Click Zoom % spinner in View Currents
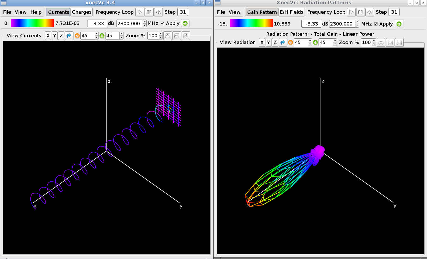The width and height of the screenshot is (427, 259). point(155,36)
